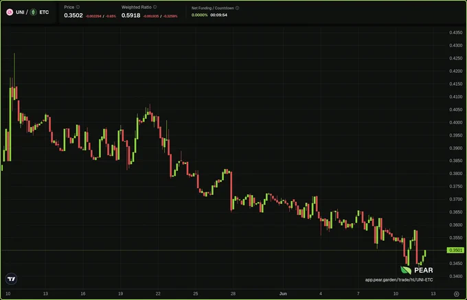Click the -0.002294 price change amount
The image size is (467, 300).
tap(93, 16)
